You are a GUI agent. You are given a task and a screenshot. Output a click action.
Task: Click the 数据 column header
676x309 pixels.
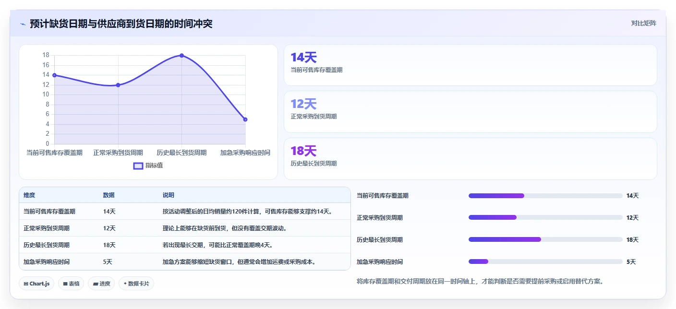pos(109,195)
